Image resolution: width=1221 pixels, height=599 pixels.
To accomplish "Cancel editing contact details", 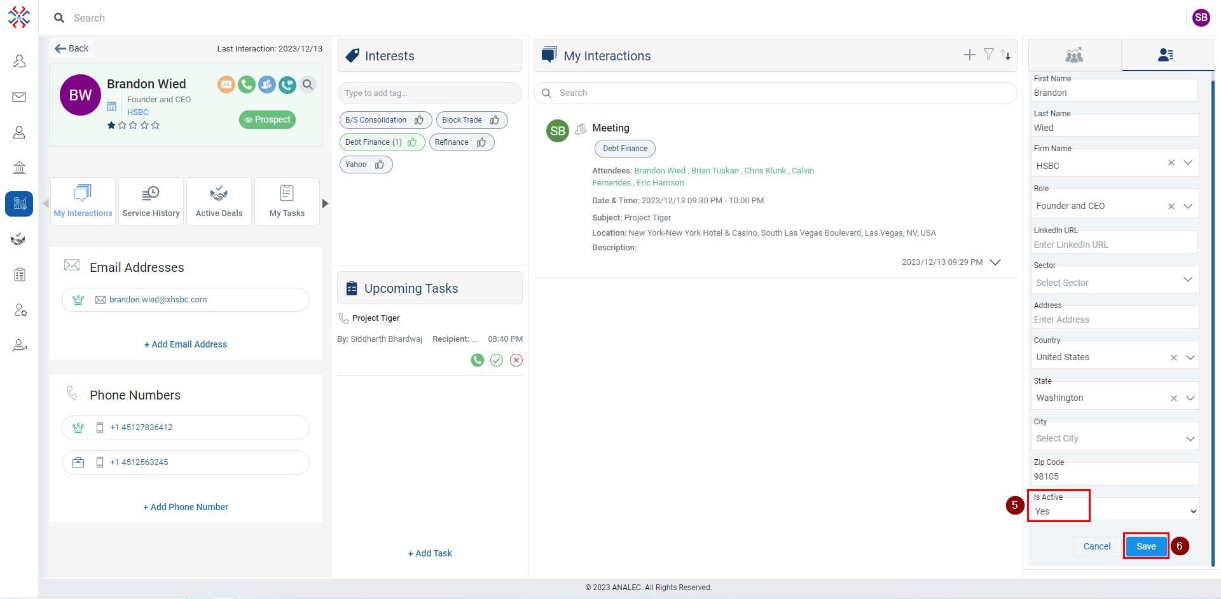I will 1097,546.
